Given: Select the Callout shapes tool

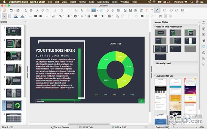Looking at the screenshot, I should pos(96,16).
